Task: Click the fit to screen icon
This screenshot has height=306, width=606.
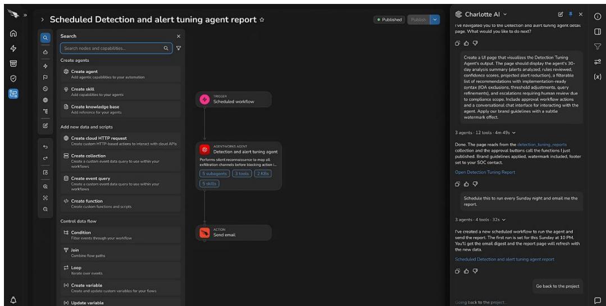Action: [45, 198]
